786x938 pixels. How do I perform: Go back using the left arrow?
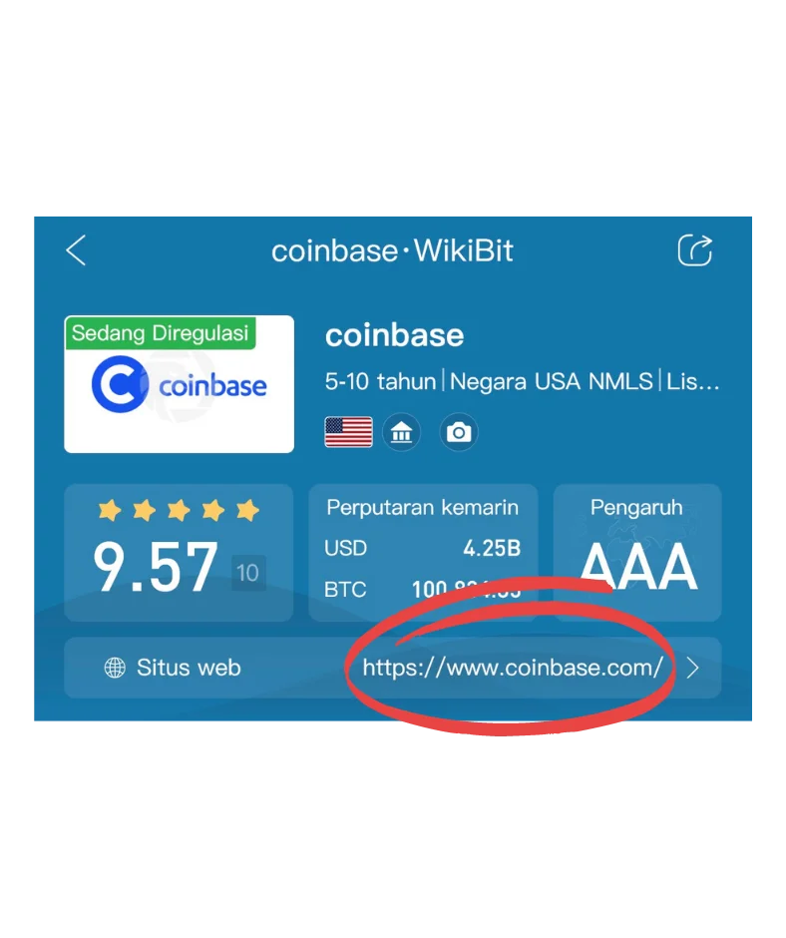pyautogui.click(x=76, y=250)
